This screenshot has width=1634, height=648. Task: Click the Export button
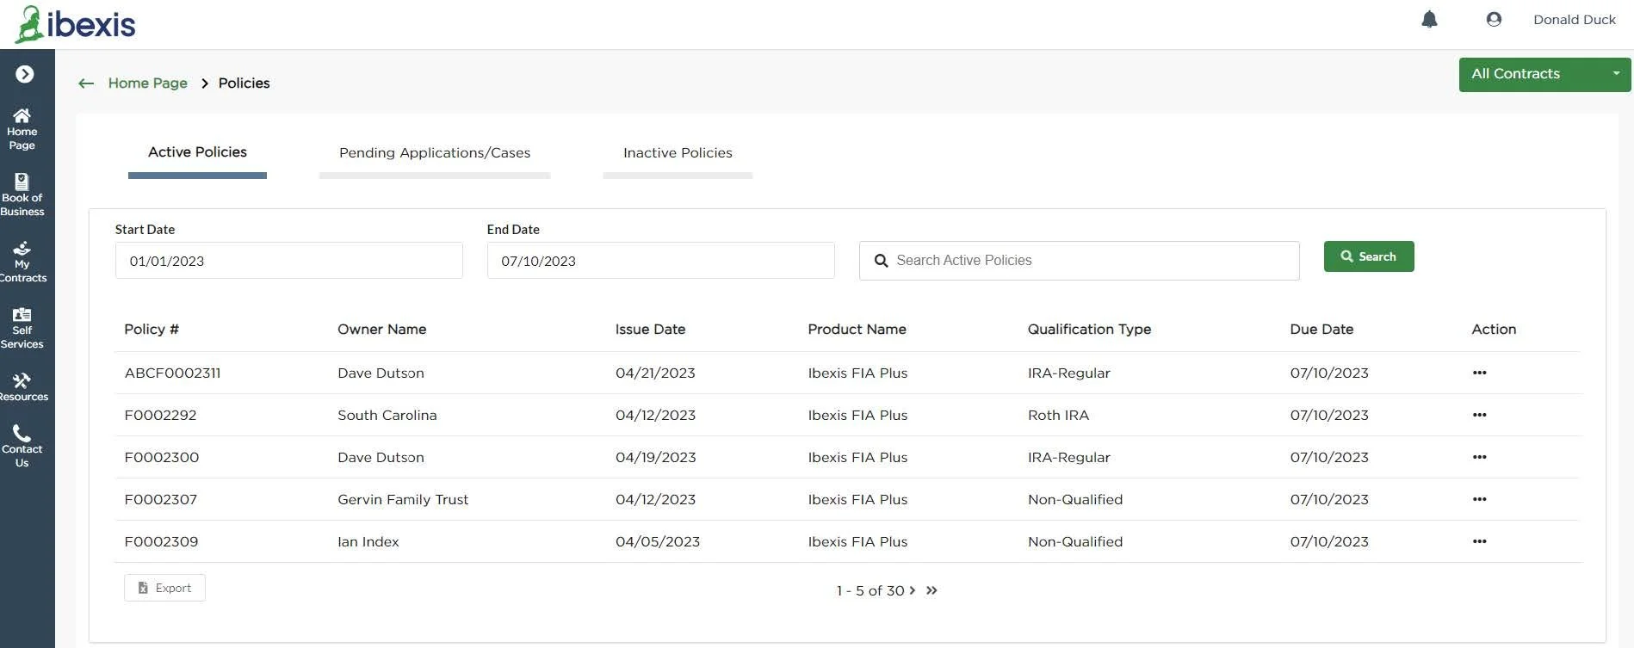pyautogui.click(x=164, y=588)
